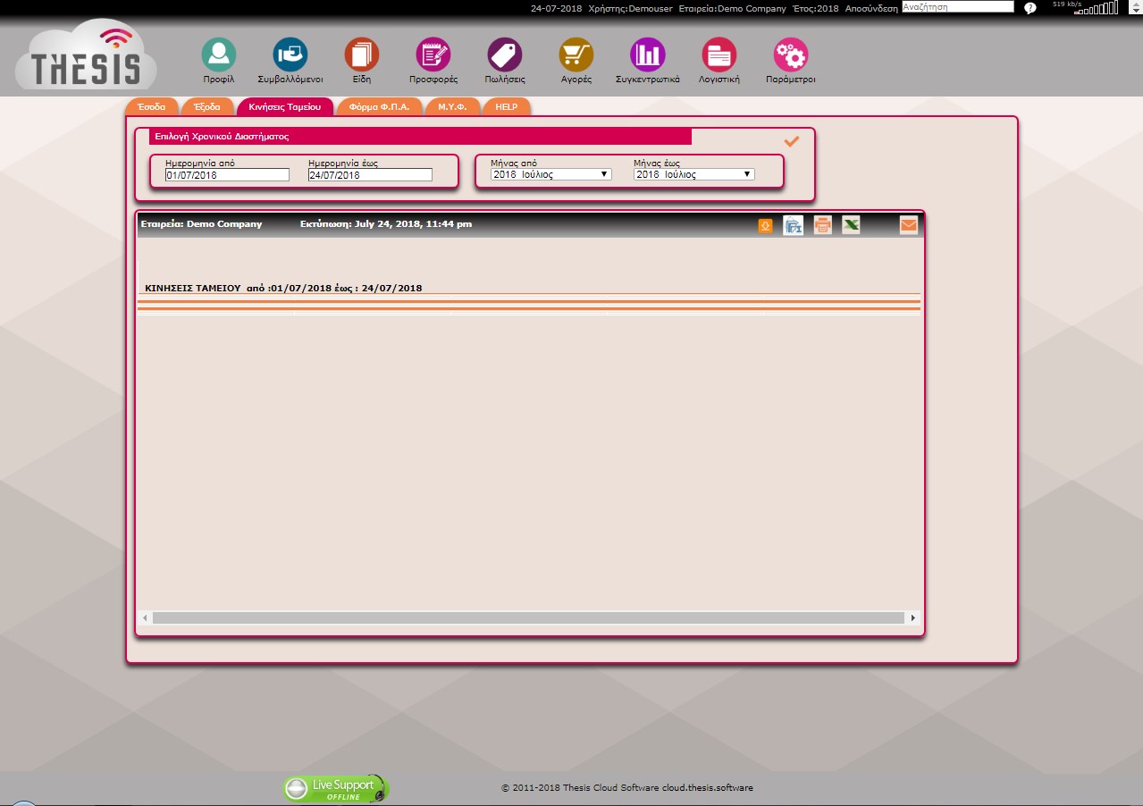Click the Πωλήσεις price tag icon
1143x806 pixels.
click(504, 55)
